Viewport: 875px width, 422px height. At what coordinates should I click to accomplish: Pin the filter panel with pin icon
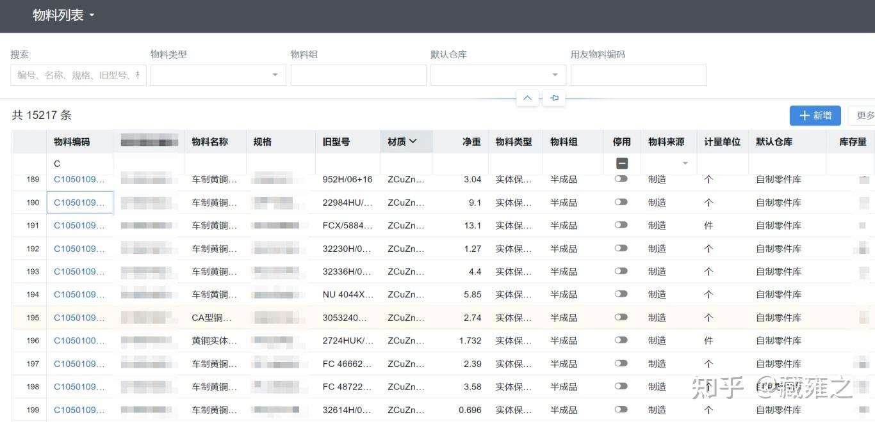pos(555,98)
